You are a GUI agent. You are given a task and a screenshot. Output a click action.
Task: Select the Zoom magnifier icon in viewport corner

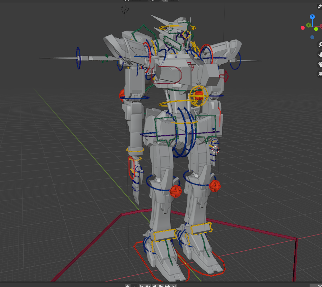coord(320,44)
